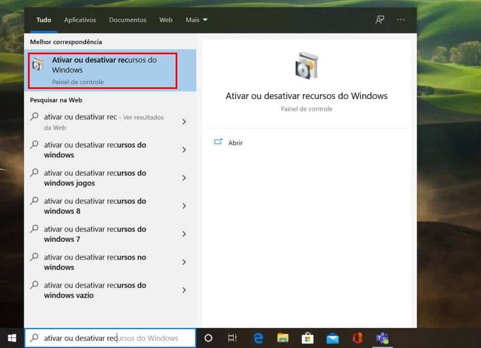The height and width of the screenshot is (348, 481).
Task: Click the Abrir open icon
Action: [x=218, y=142]
